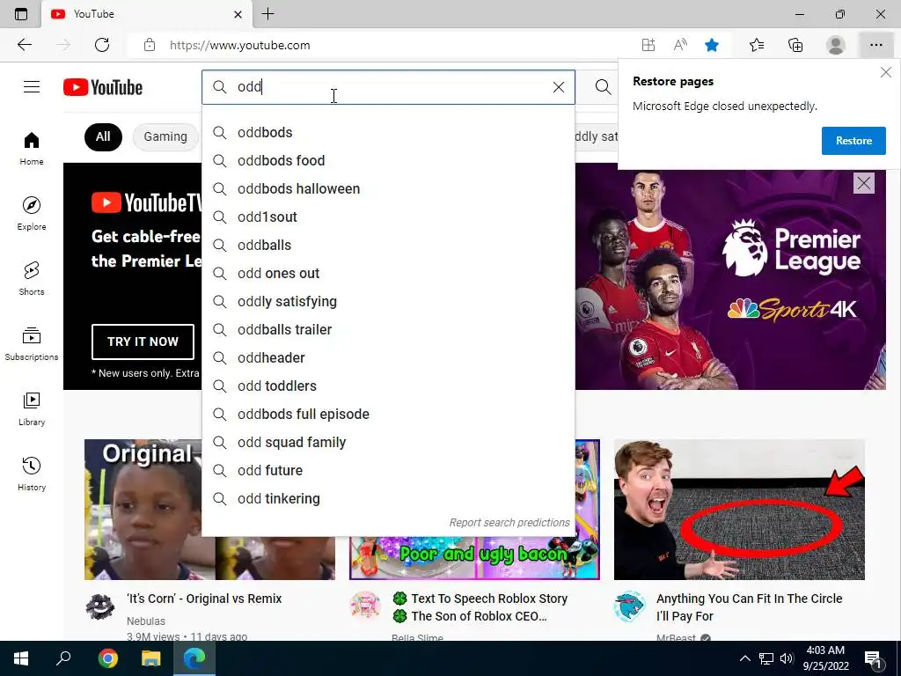Choose suggestion 'odd1sout'
The width and height of the screenshot is (901, 676).
click(388, 217)
